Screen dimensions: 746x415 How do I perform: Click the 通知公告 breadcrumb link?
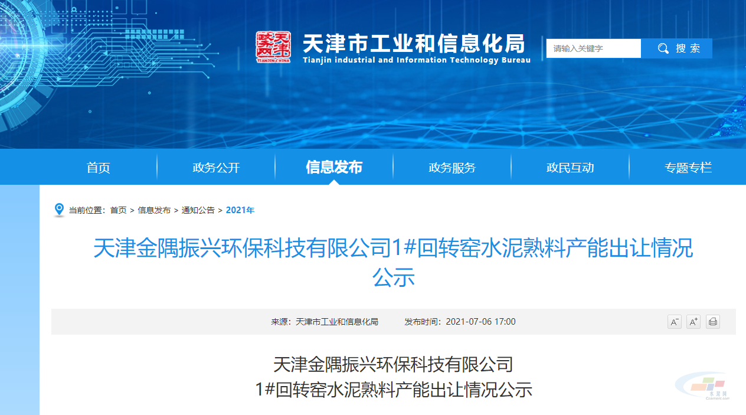click(x=198, y=210)
